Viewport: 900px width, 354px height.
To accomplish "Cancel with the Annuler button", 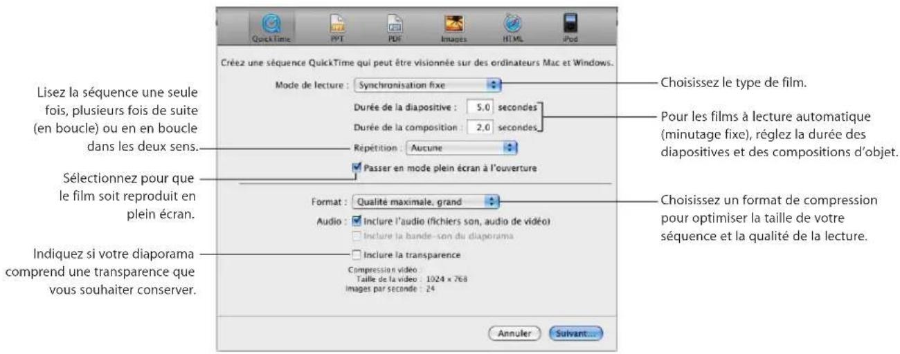I will [x=514, y=333].
